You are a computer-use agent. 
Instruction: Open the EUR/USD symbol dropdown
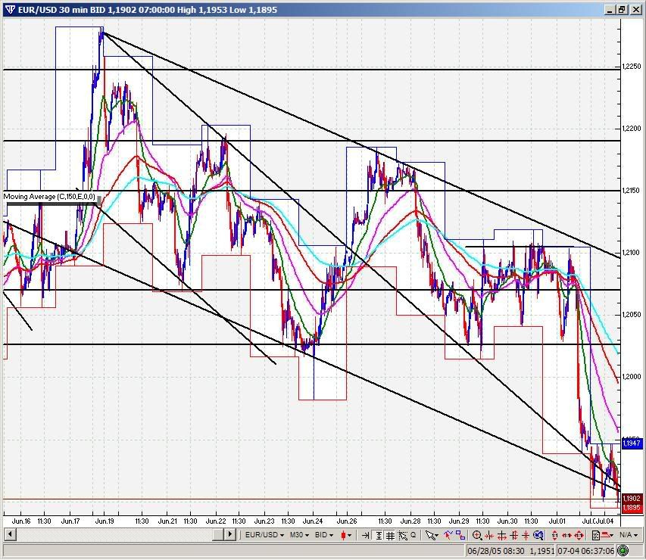pos(264,535)
